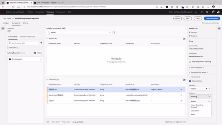Click the browser home icon

pos(18,7)
